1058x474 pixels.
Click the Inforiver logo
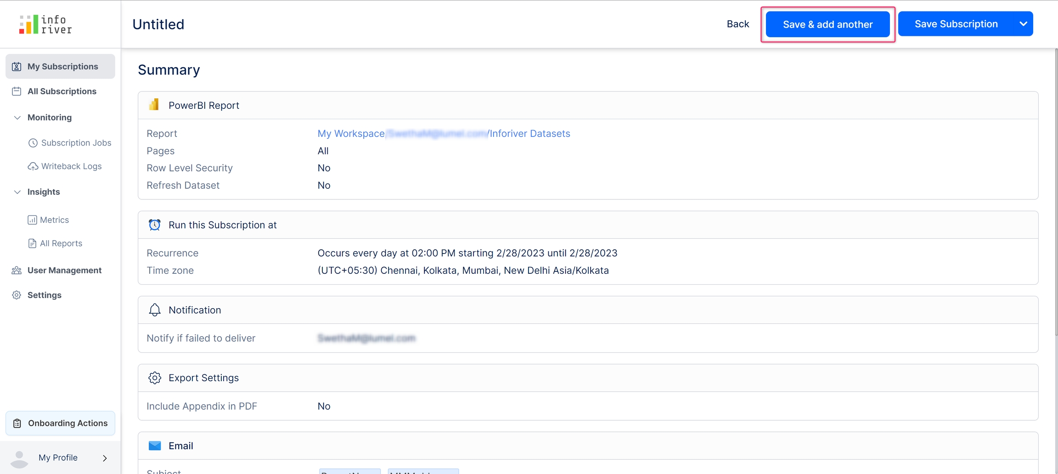click(x=45, y=24)
